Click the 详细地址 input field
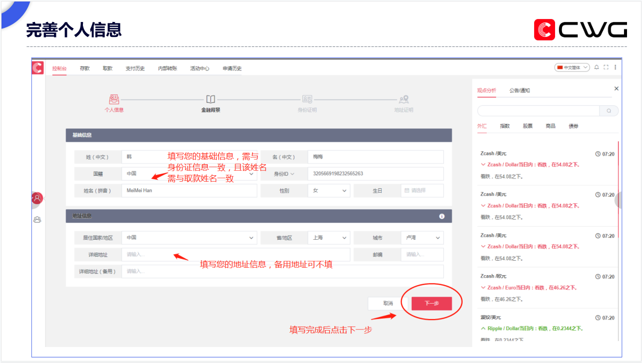This screenshot has width=642, height=363. pyautogui.click(x=236, y=255)
